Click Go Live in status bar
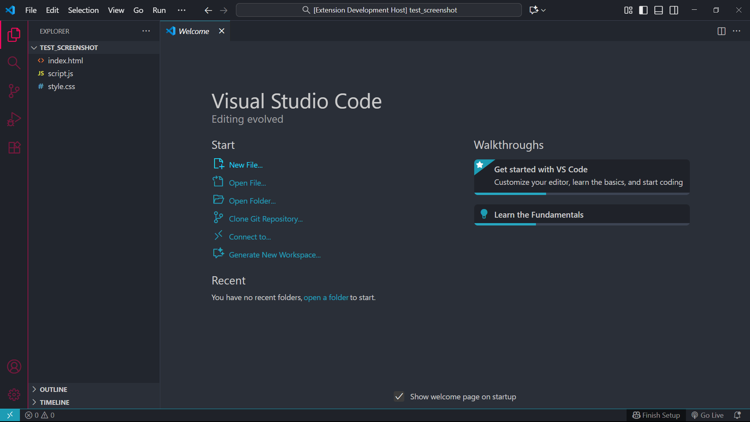 point(707,415)
